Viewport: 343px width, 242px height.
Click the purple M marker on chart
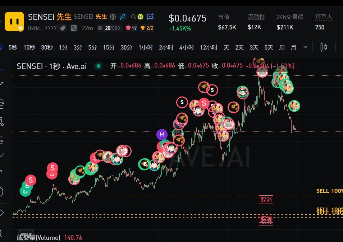pos(162,135)
